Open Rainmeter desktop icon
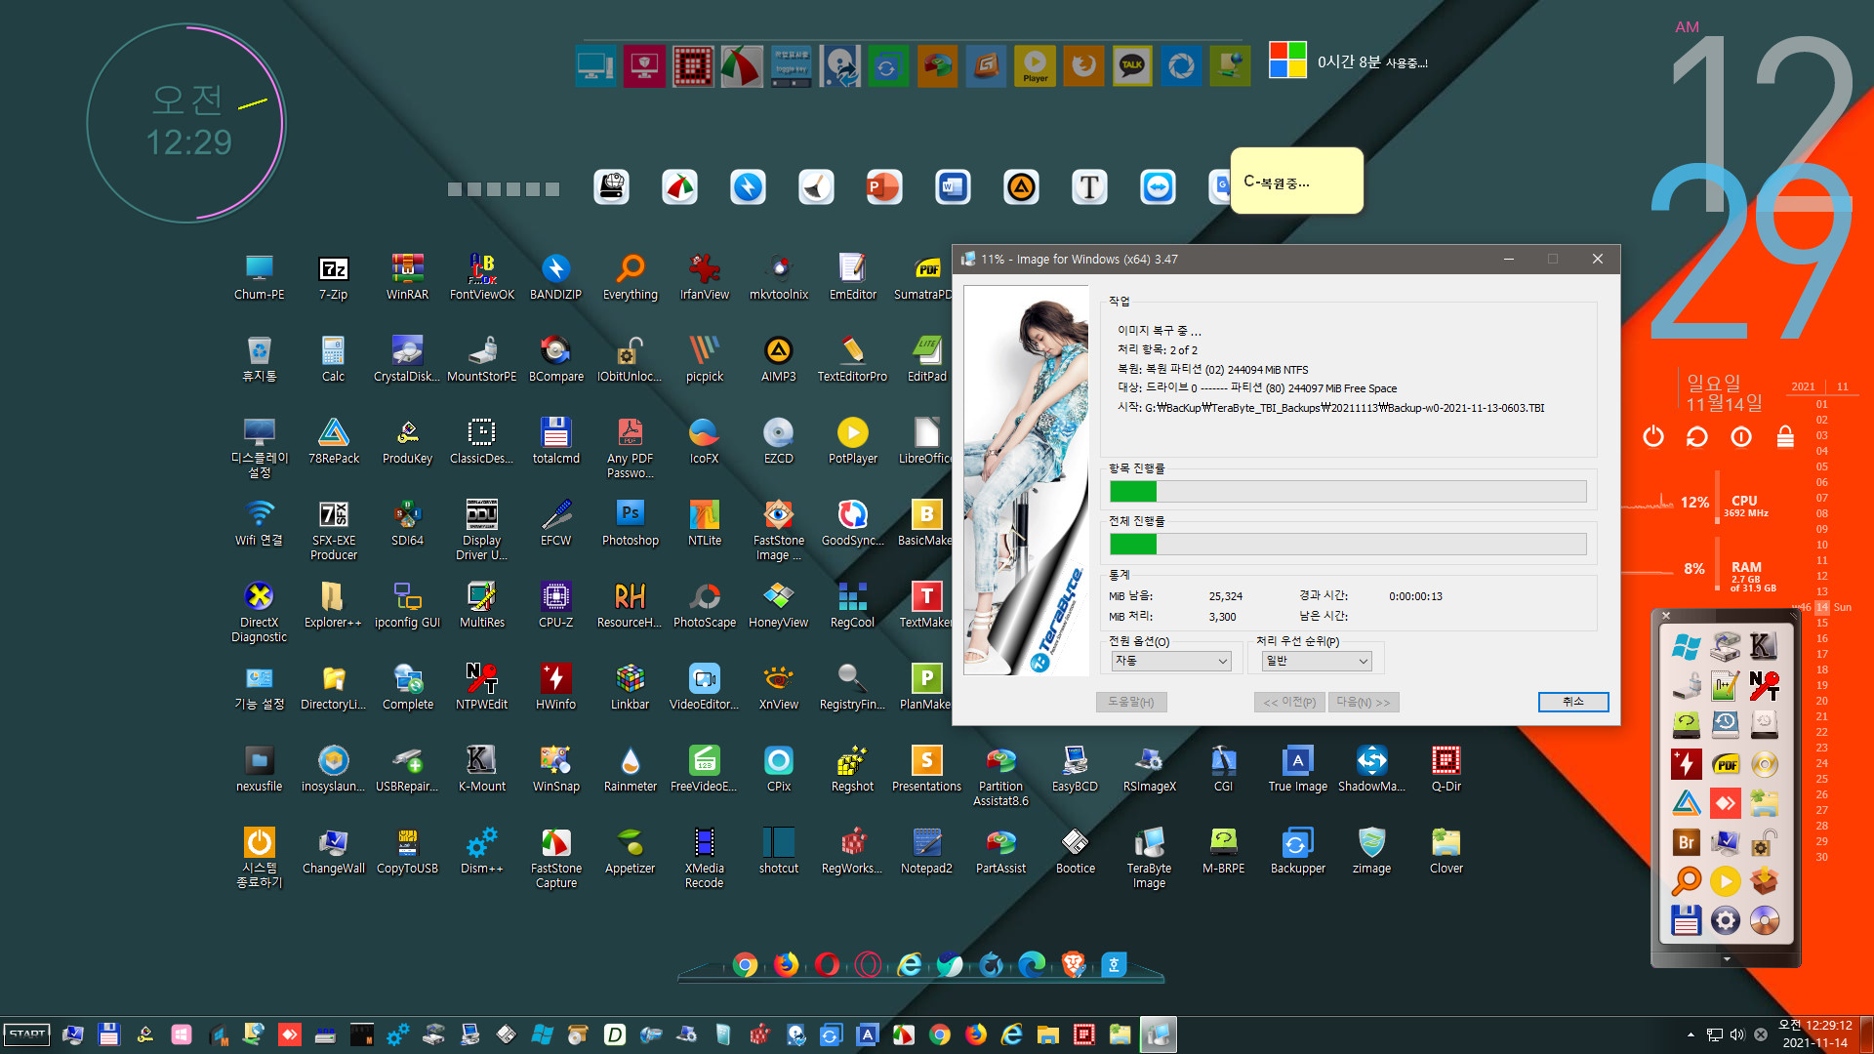Viewport: 1874px width, 1054px height. (x=630, y=769)
